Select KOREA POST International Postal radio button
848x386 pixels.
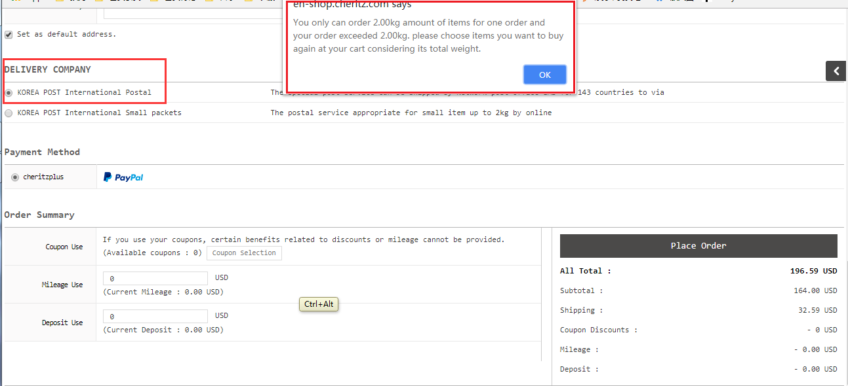(9, 93)
